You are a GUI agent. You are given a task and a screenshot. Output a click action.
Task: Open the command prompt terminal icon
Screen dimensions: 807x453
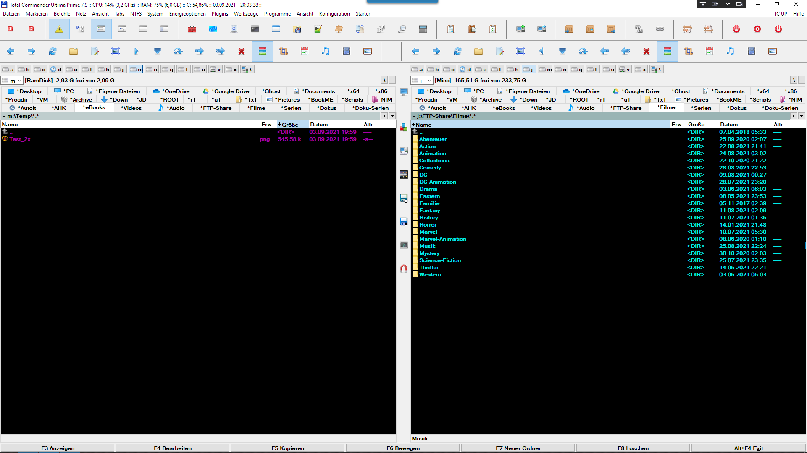(255, 29)
